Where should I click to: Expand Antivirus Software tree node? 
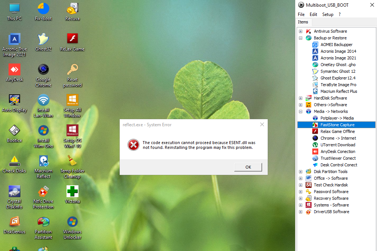[300, 31]
